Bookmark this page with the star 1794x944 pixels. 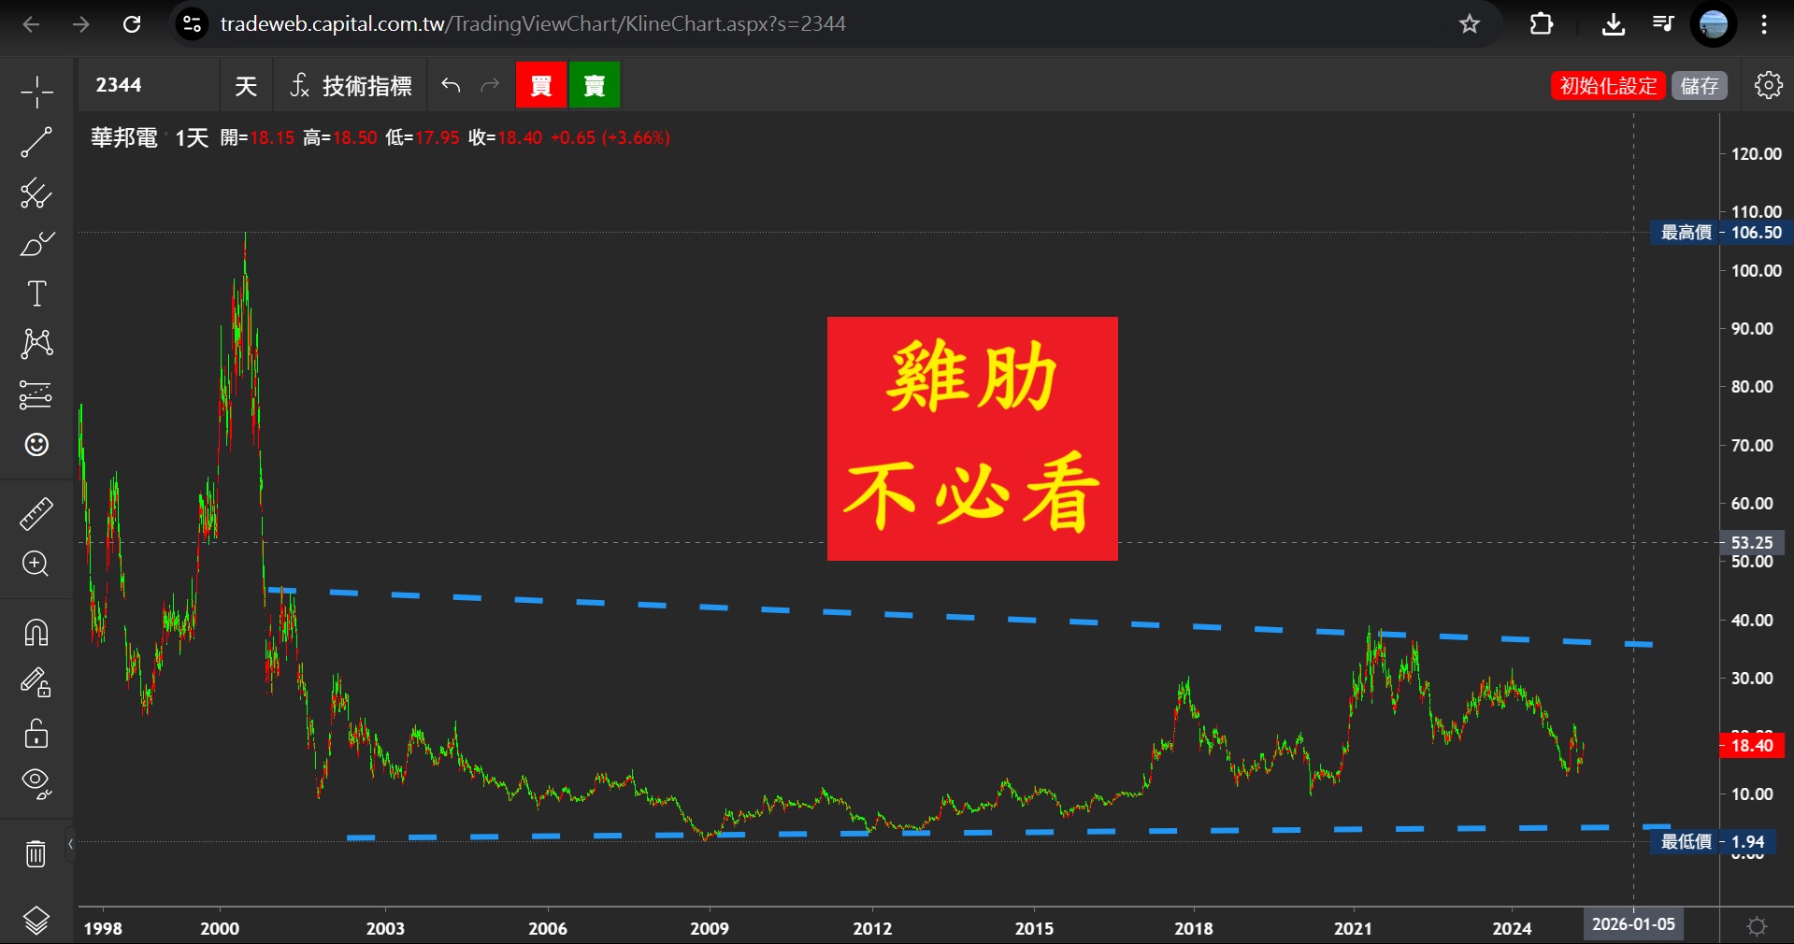pyautogui.click(x=1470, y=24)
